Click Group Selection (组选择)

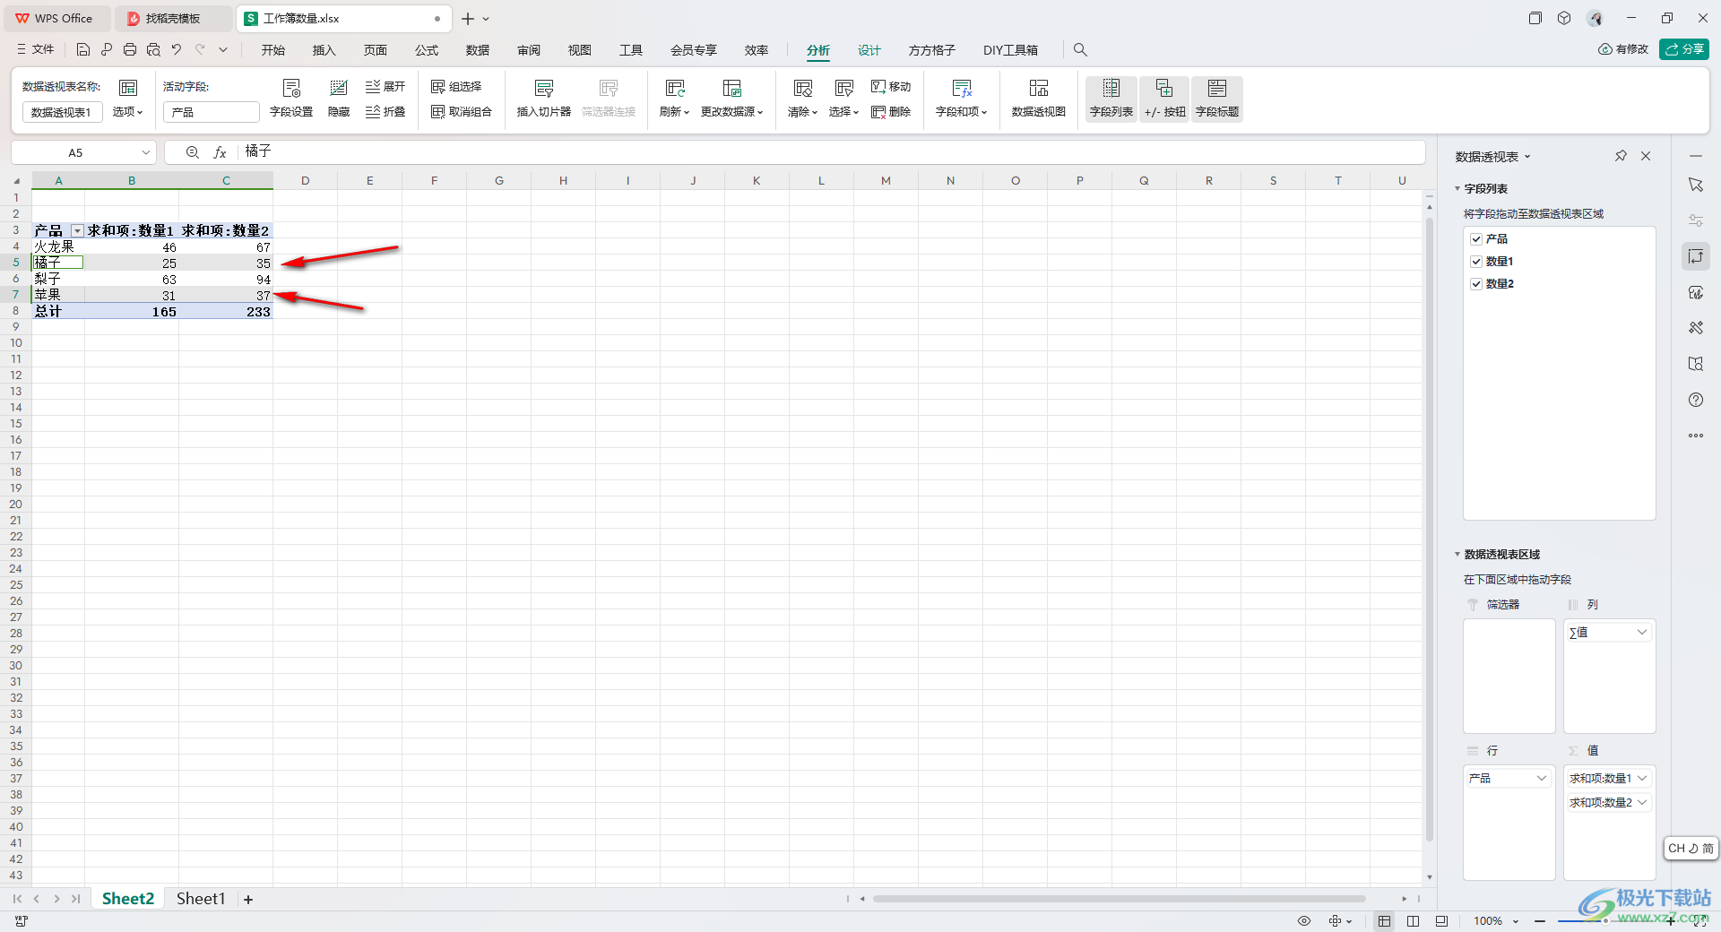[456, 87]
